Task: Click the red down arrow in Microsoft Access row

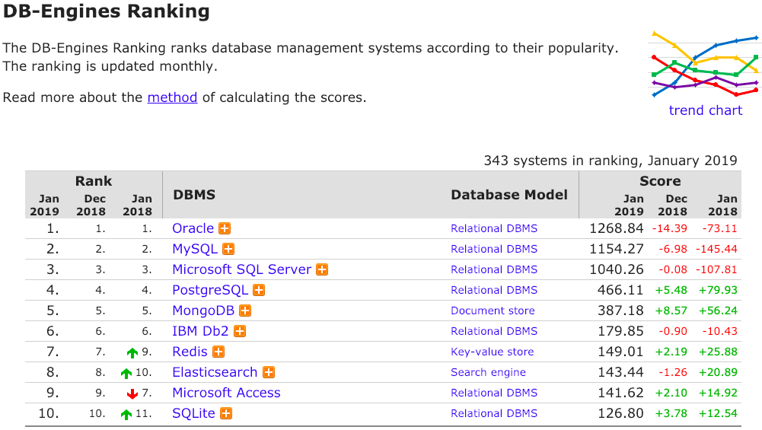Action: (132, 393)
